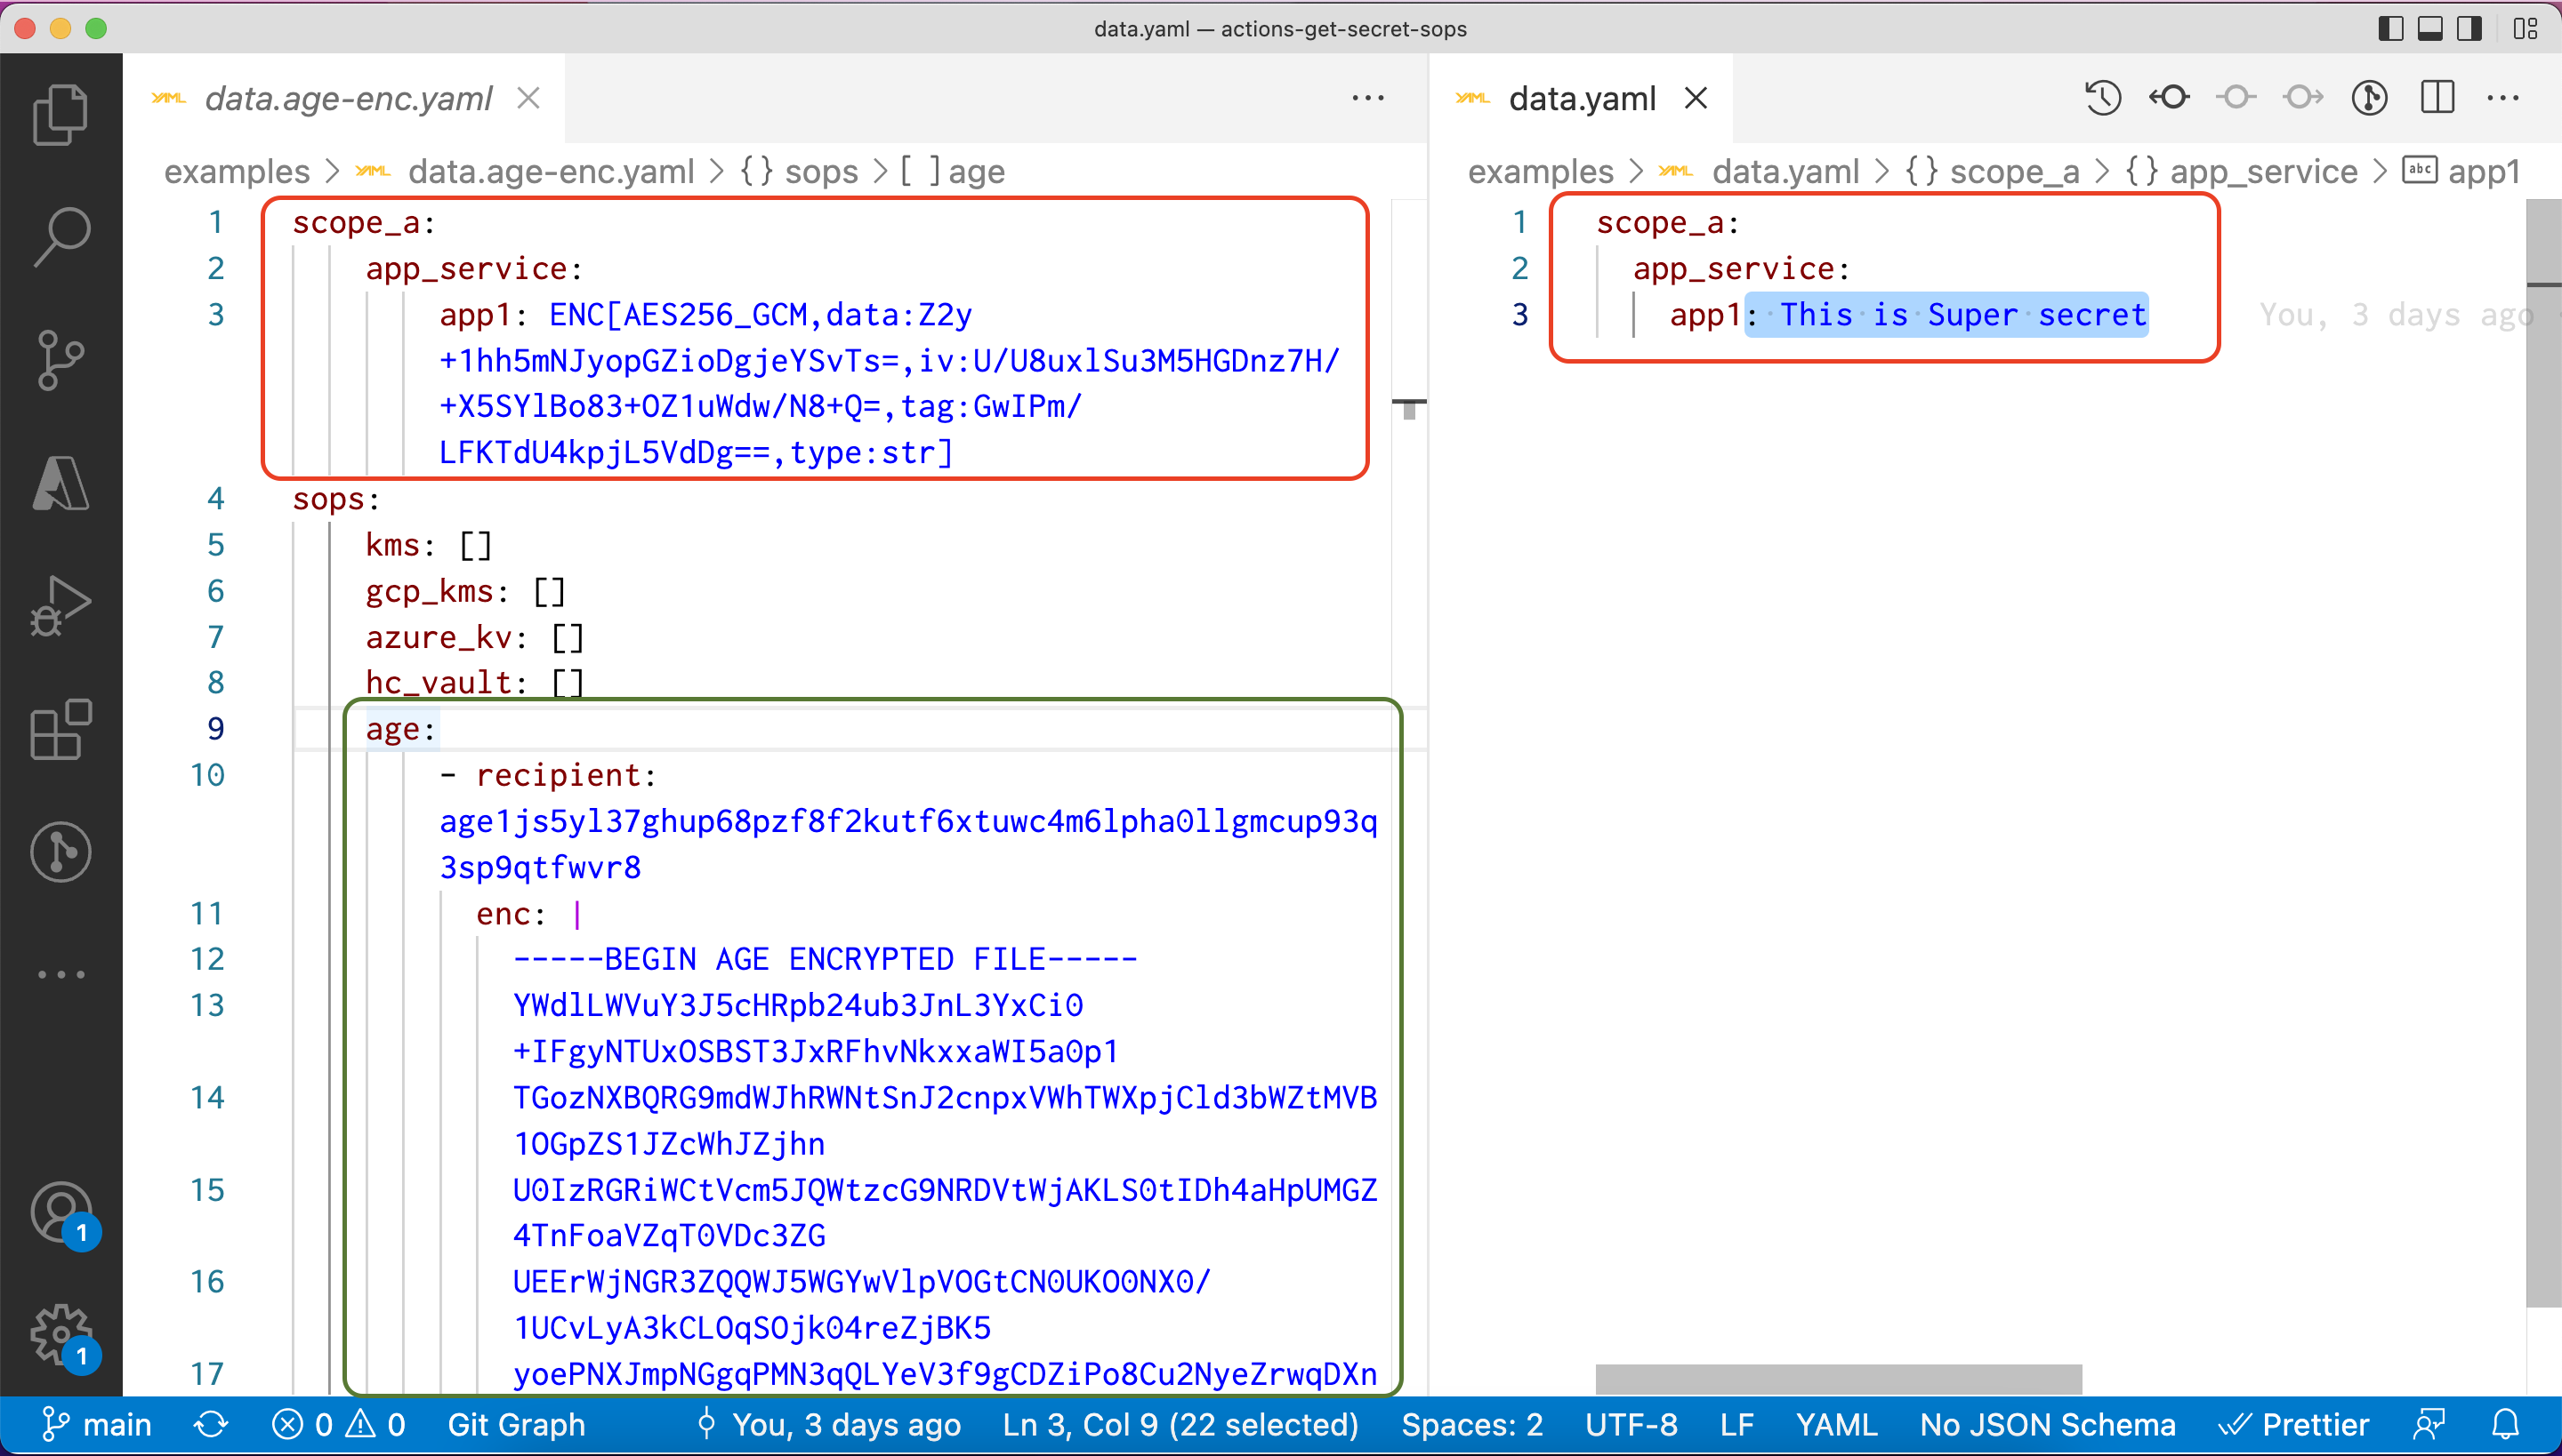Open the Accounts menu icon
The width and height of the screenshot is (2562, 1456).
pos(61,1212)
